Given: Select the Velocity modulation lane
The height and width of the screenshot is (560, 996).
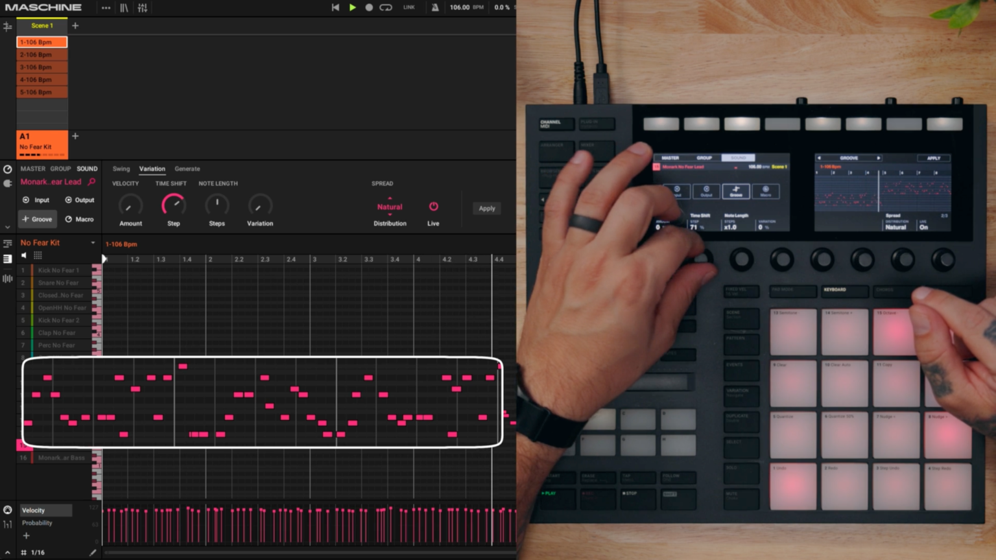Looking at the screenshot, I should click(45, 510).
